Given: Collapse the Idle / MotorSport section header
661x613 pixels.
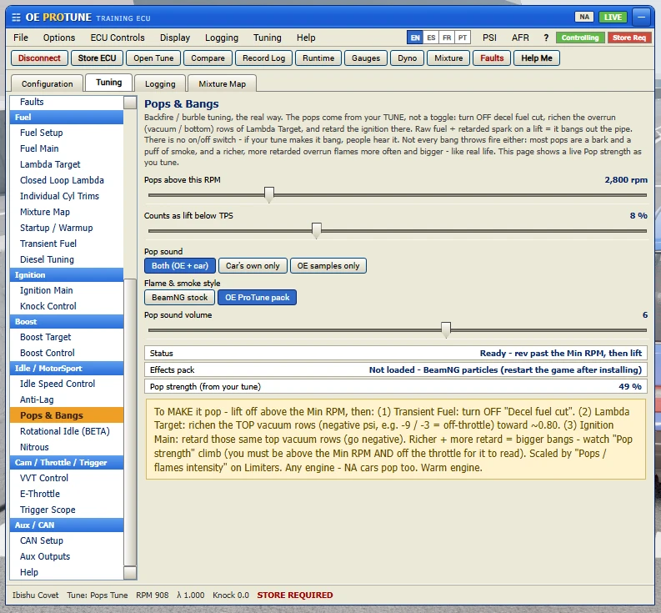Looking at the screenshot, I should click(67, 368).
